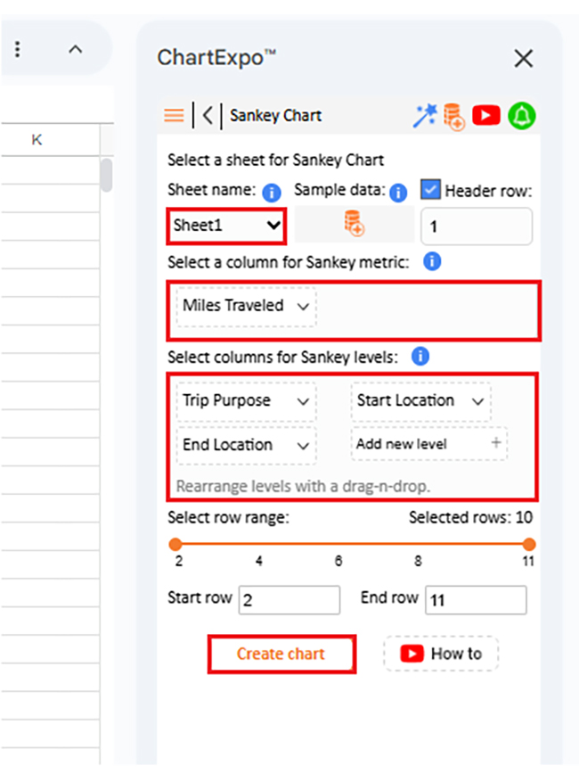This screenshot has height=782, width=579.
Task: Go back using the left arrow icon
Action: (208, 116)
